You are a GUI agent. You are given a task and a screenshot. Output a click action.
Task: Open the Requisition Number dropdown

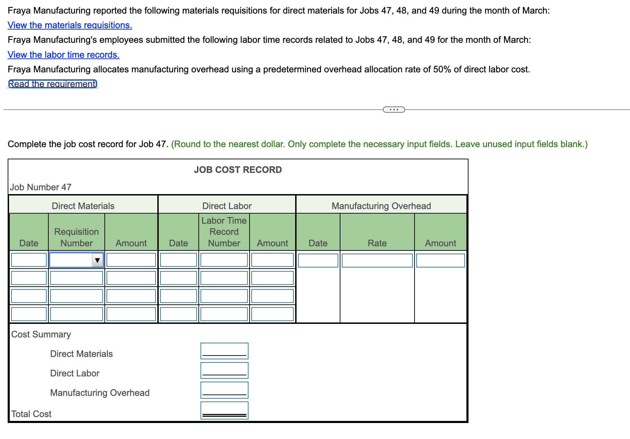[76, 260]
